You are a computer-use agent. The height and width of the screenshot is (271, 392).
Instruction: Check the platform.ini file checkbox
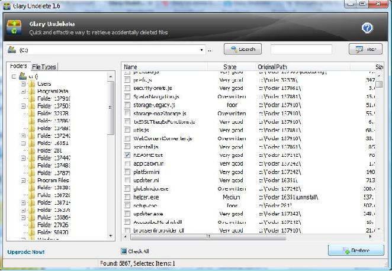pyautogui.click(x=127, y=172)
